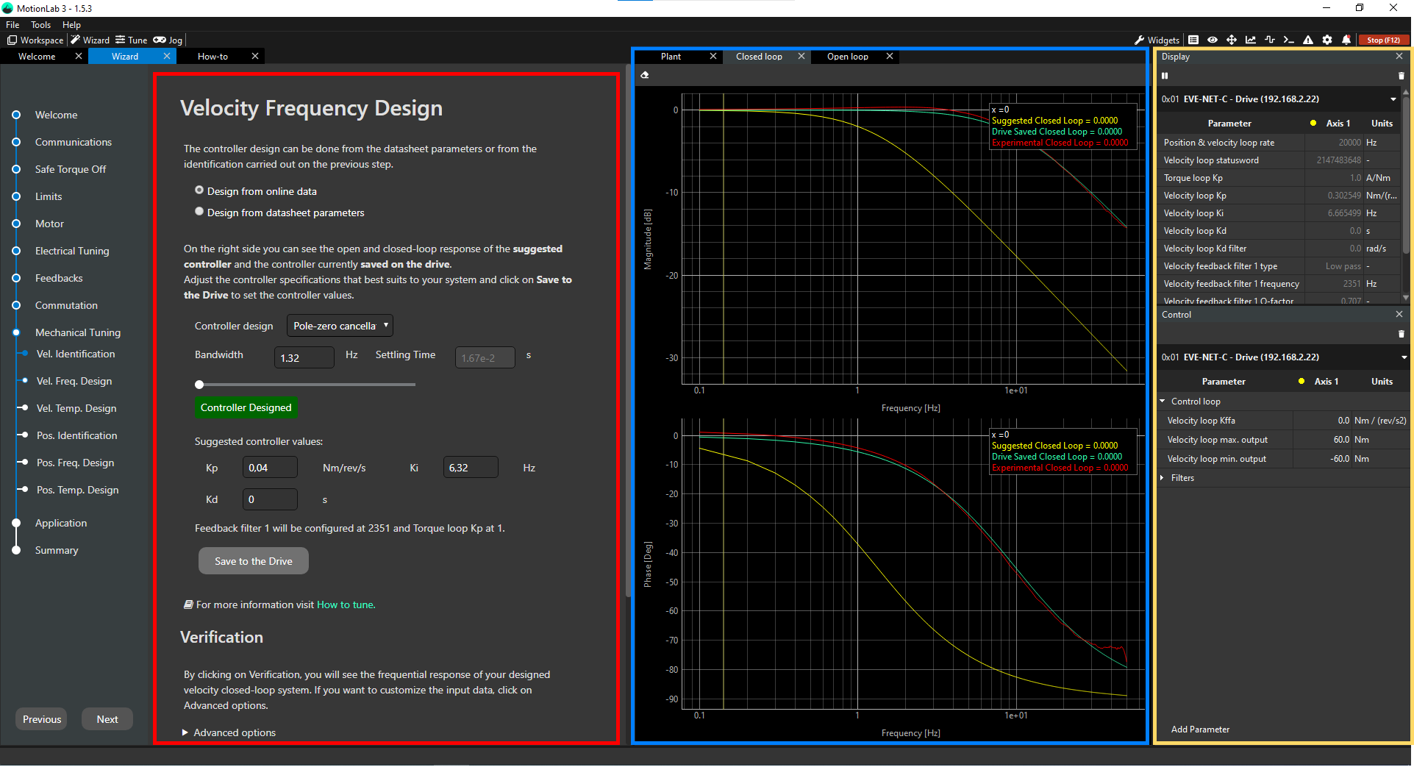Open the Tools menu
The image size is (1414, 767).
click(x=40, y=24)
